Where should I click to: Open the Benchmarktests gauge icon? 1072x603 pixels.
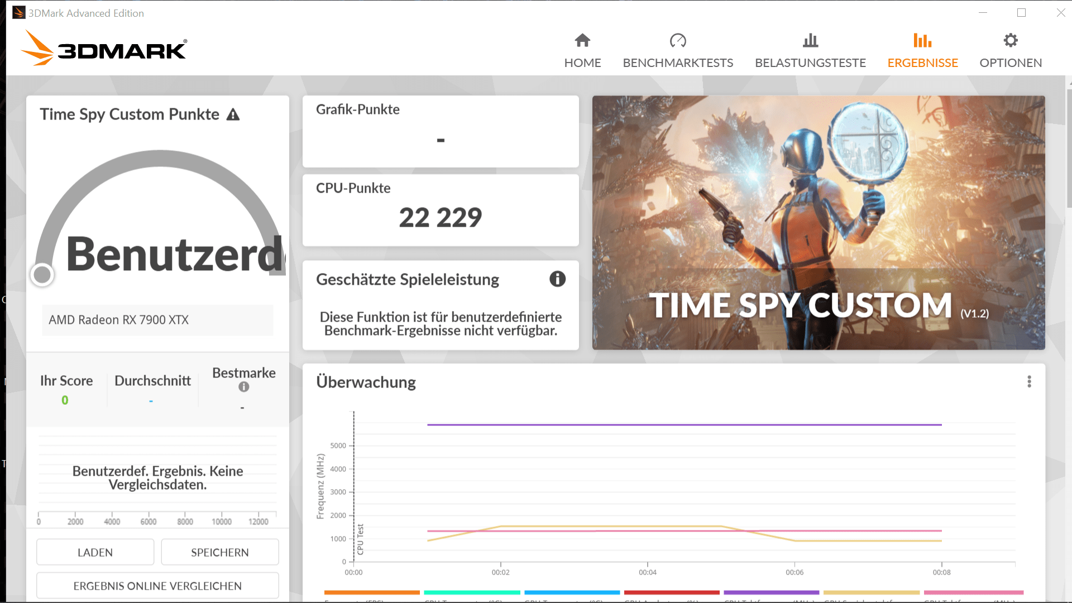[x=678, y=41]
